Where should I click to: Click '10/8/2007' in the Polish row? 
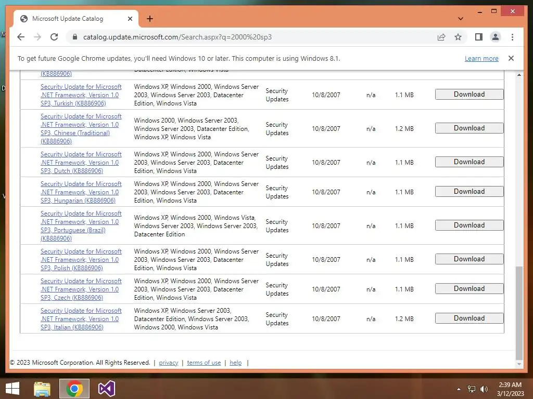click(326, 260)
